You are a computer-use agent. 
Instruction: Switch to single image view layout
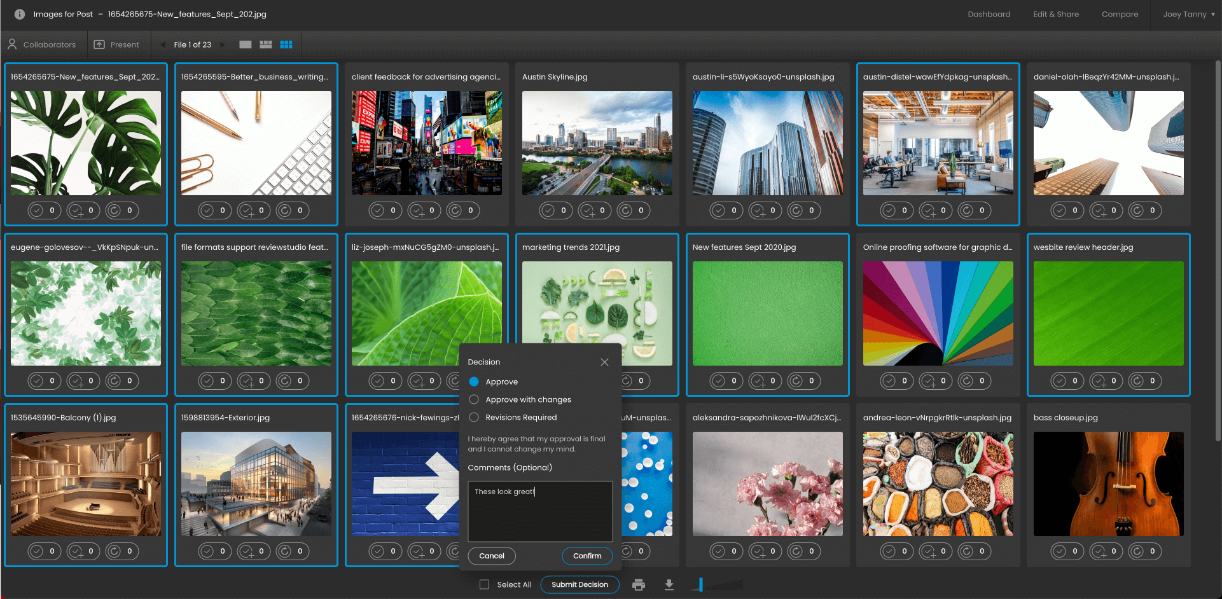tap(246, 45)
